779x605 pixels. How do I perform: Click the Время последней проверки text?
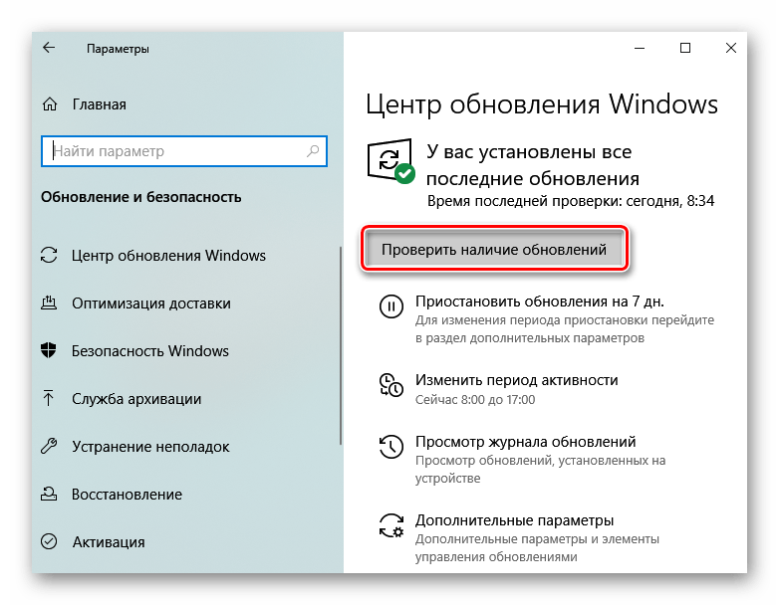click(571, 201)
